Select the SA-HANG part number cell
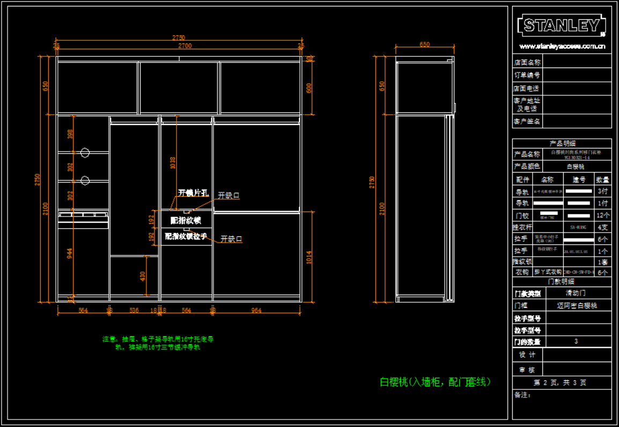Screen dimensions: 619x427 tap(578, 228)
